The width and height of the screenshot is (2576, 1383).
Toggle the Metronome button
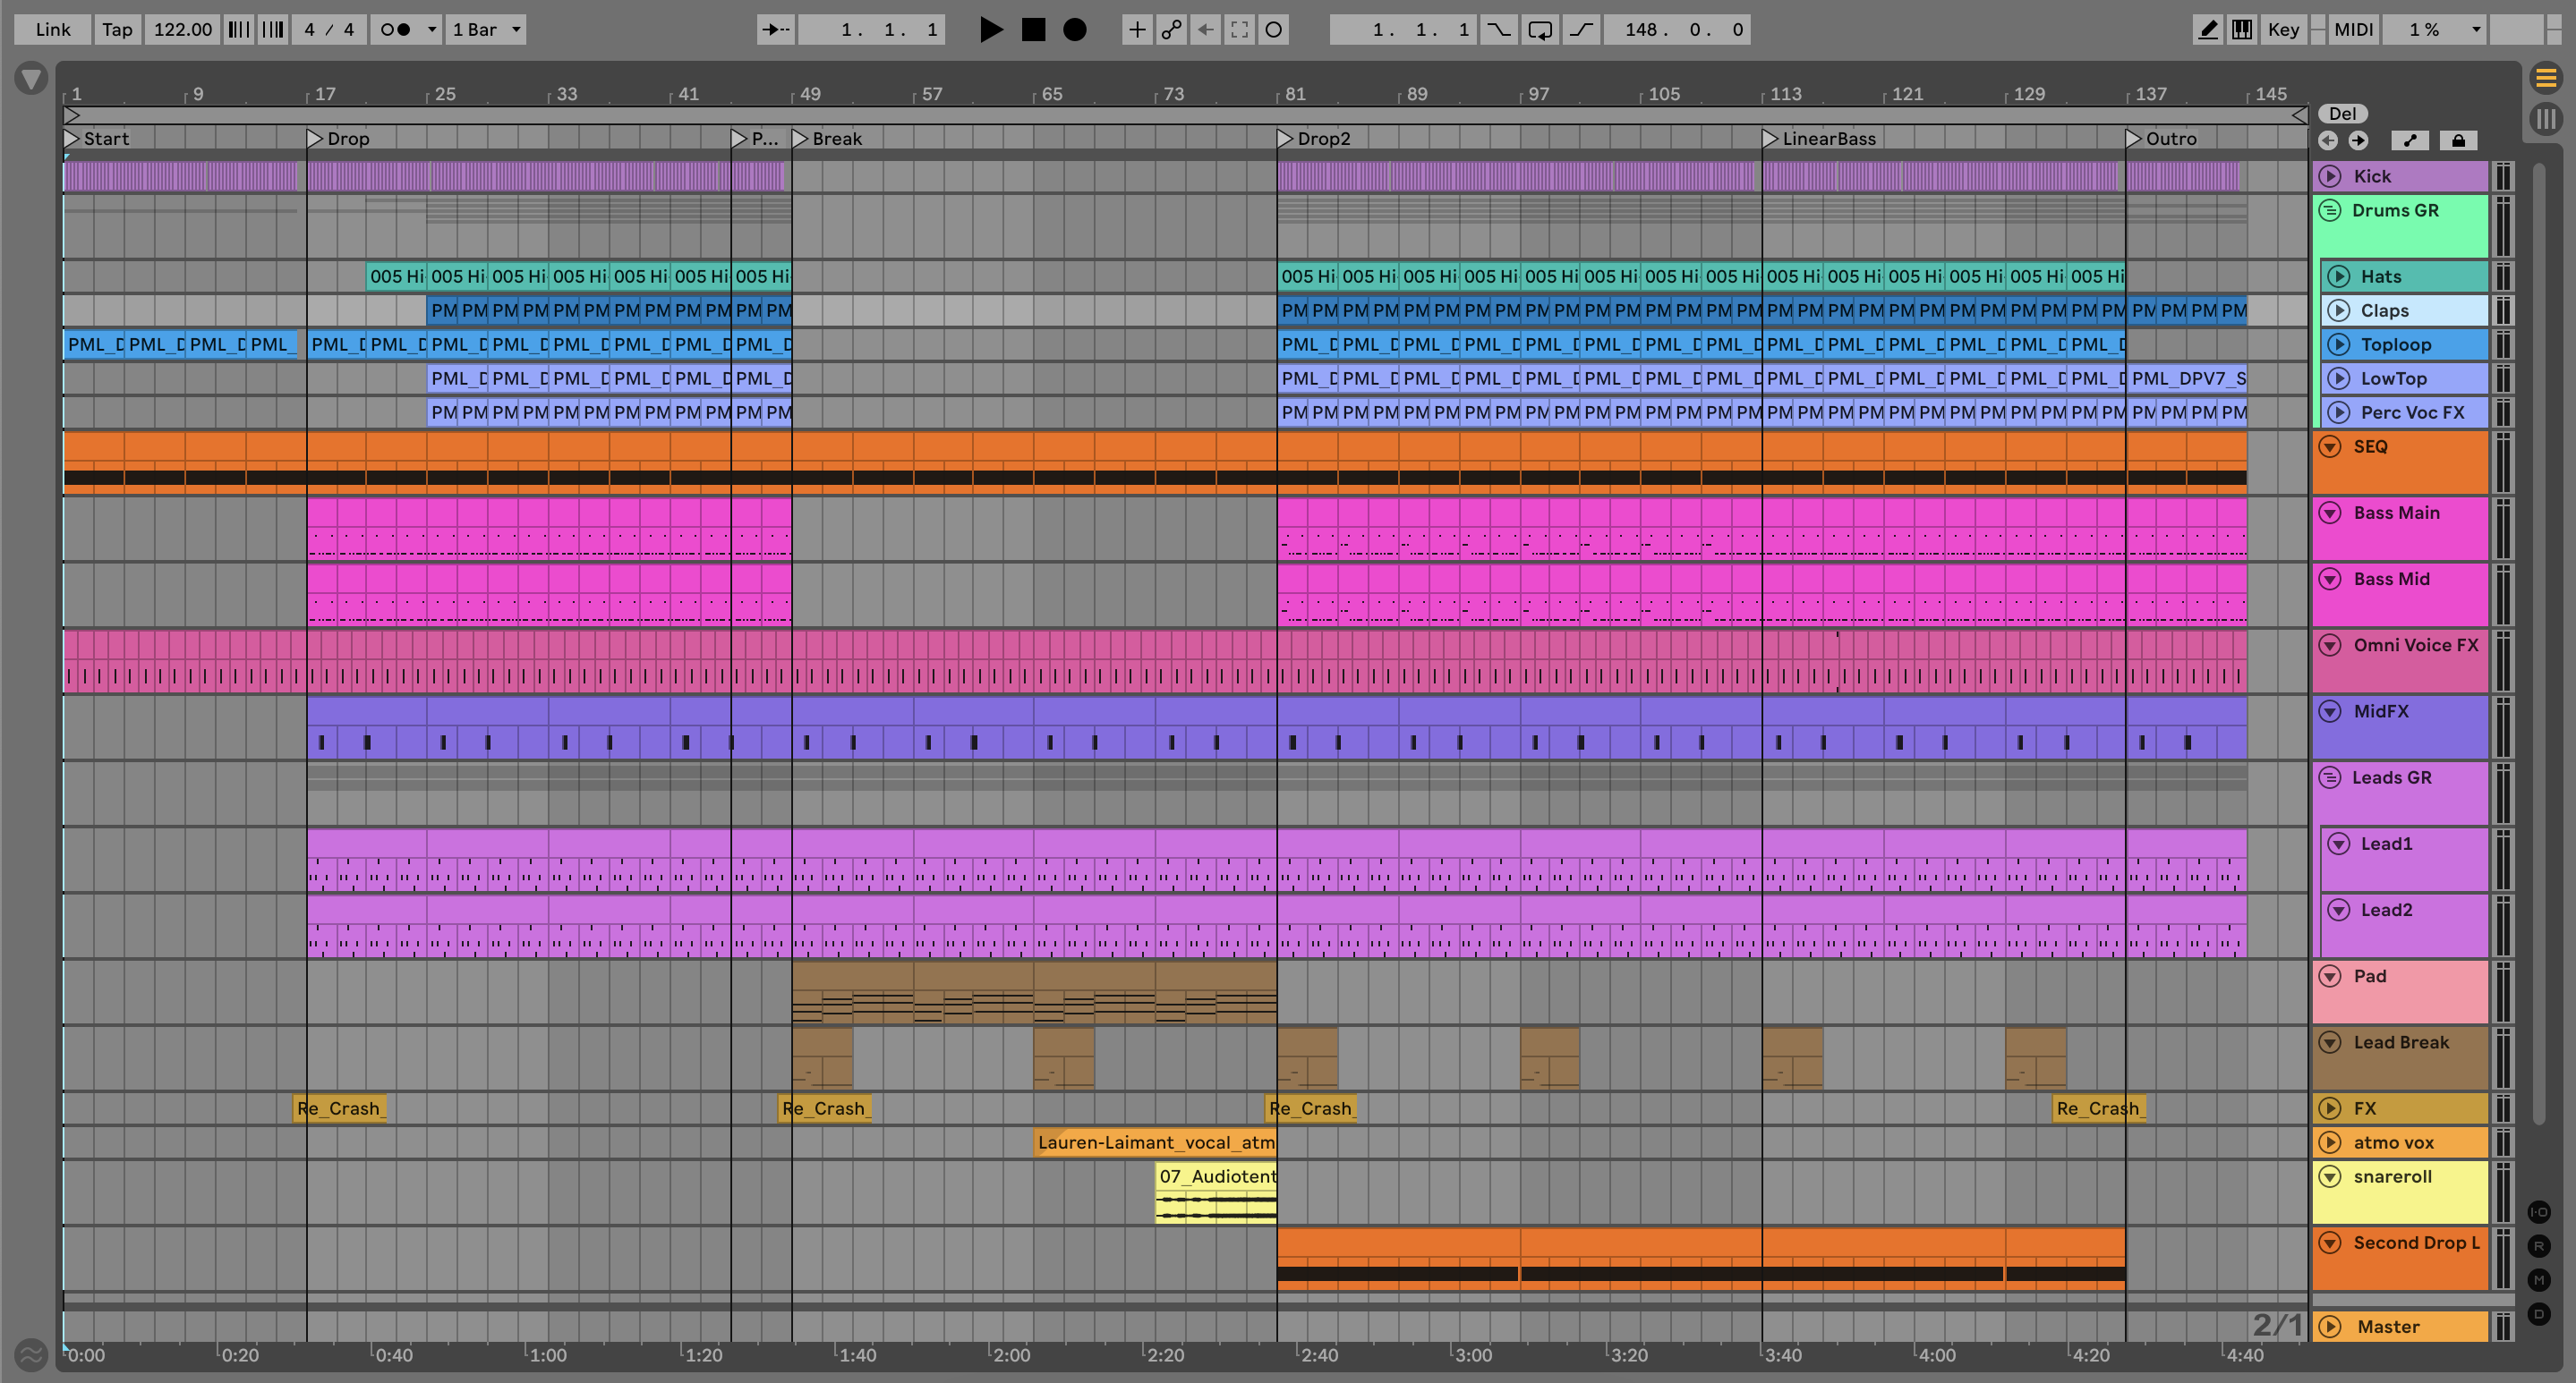396,29
